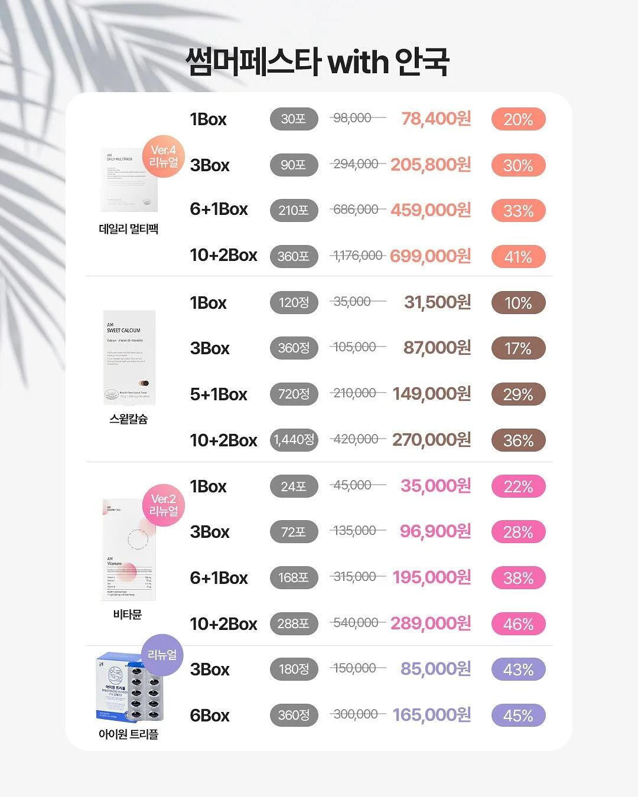Click the 스윗칼슘 product box image
The width and height of the screenshot is (638, 797).
pos(129,357)
